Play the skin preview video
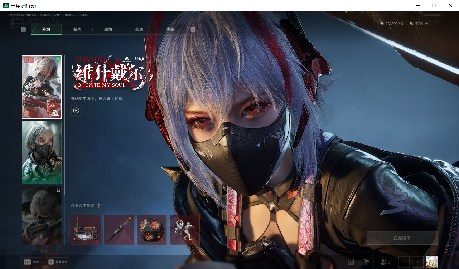This screenshot has width=459, height=269. pos(76,111)
